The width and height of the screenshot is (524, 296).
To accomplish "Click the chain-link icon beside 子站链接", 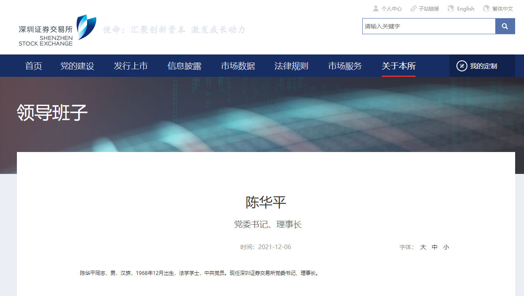I will (413, 8).
